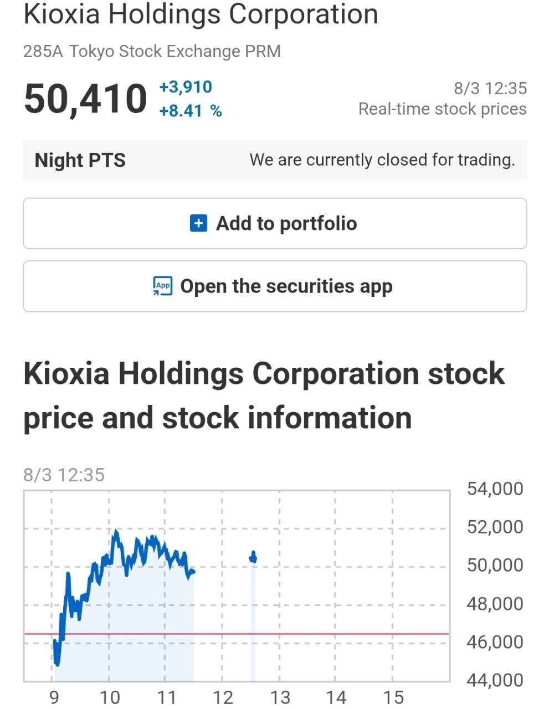
Task: Open the securities app button
Action: [x=275, y=286]
